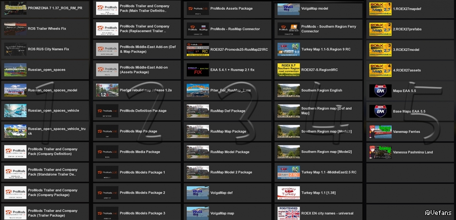Click the ROEX27-Promods25-RusMap221RC icon

(198, 49)
